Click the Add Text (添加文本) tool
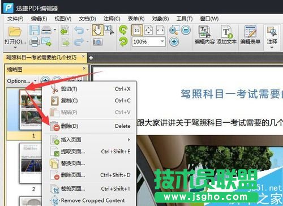 (226, 35)
